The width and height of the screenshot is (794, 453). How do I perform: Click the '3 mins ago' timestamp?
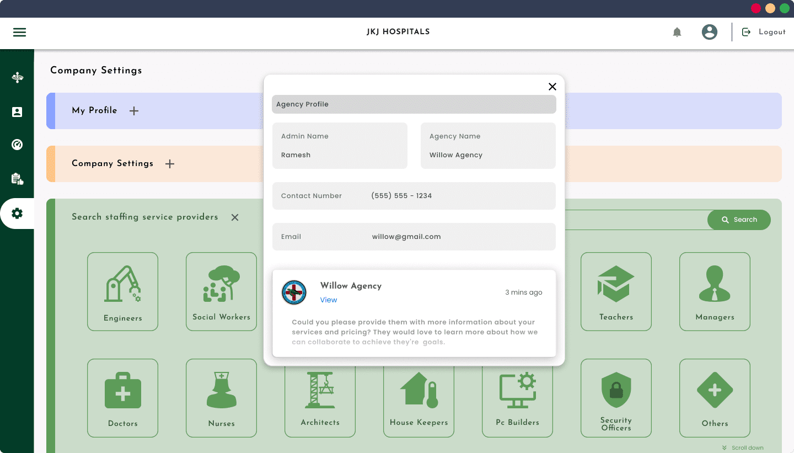point(524,292)
